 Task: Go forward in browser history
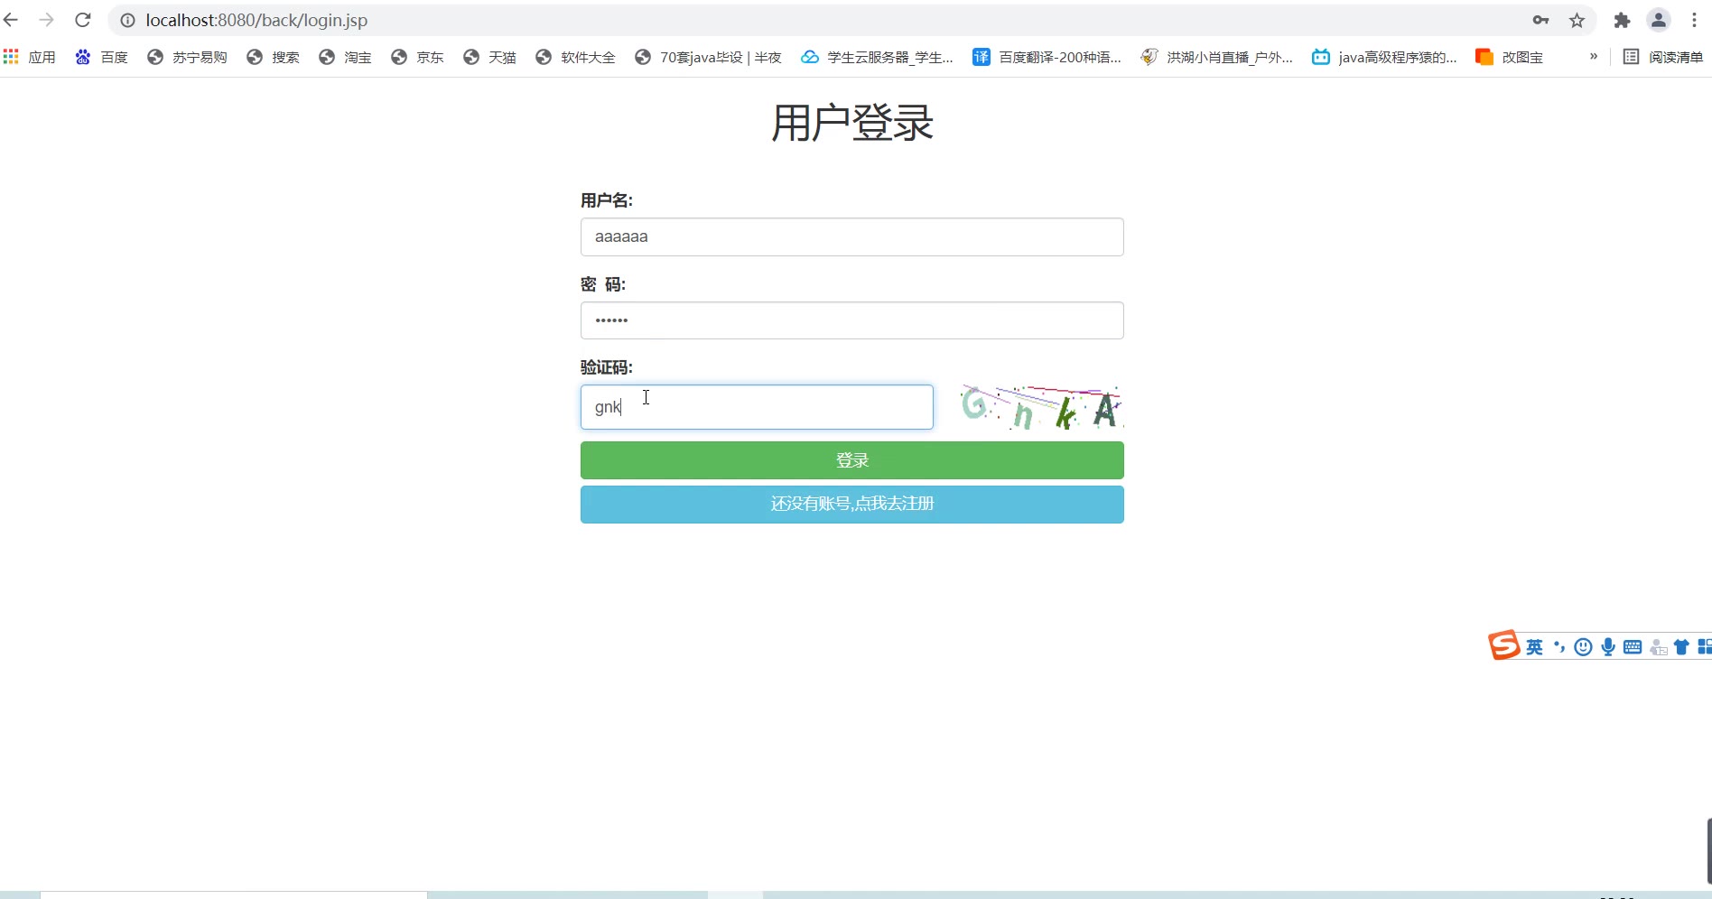[47, 20]
